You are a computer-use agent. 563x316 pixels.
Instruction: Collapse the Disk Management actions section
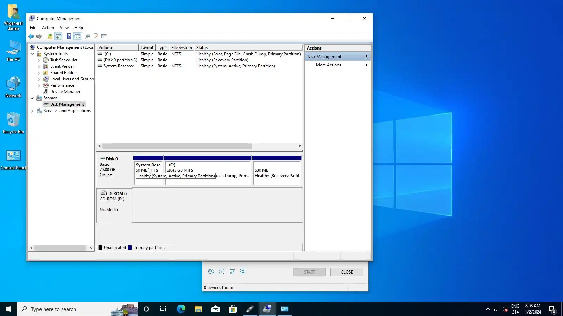coord(366,57)
